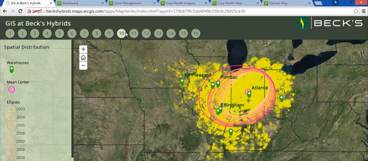Image resolution: width=368 pixels, height=161 pixels.
Task: Close the GIS at Beck's Hybrids tab
Action: coord(51,3)
